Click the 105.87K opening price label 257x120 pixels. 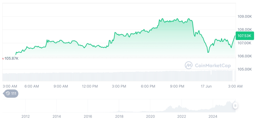(x=11, y=58)
